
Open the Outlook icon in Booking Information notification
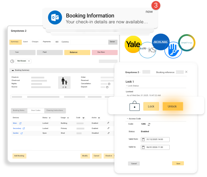point(55,17)
